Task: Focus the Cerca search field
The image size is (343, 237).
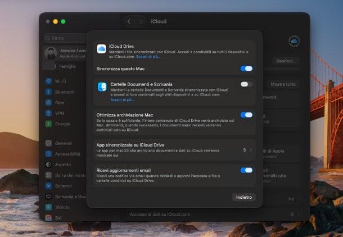Action: (65, 38)
